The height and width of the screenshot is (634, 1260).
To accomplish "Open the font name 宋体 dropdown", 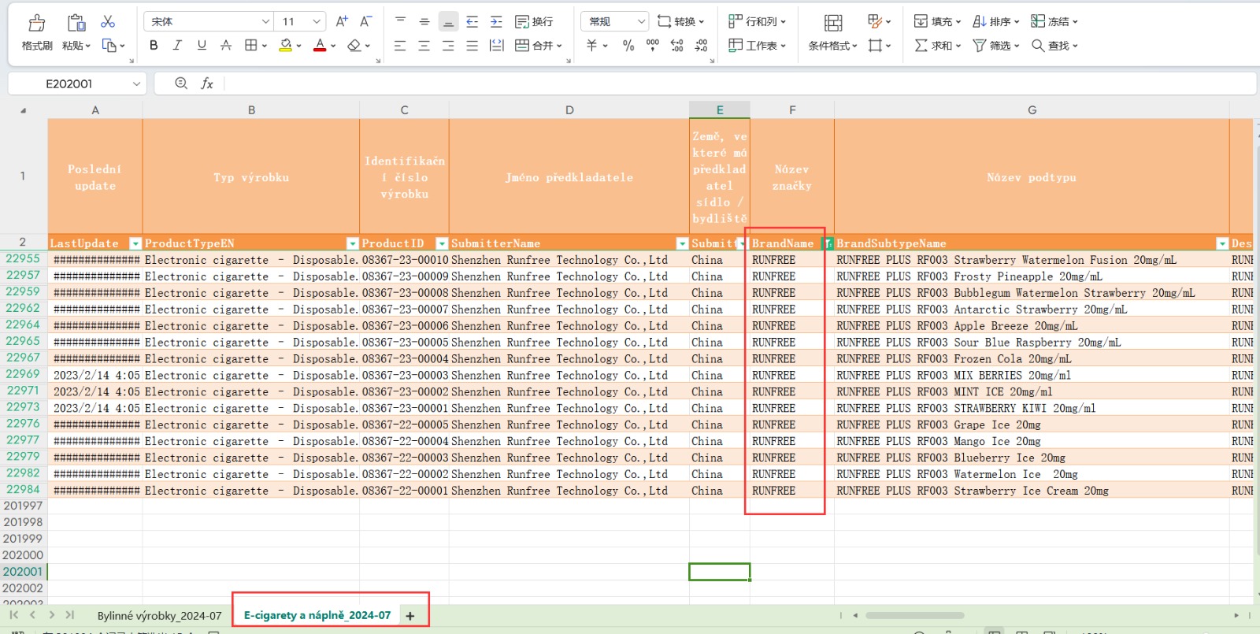I will 265,21.
